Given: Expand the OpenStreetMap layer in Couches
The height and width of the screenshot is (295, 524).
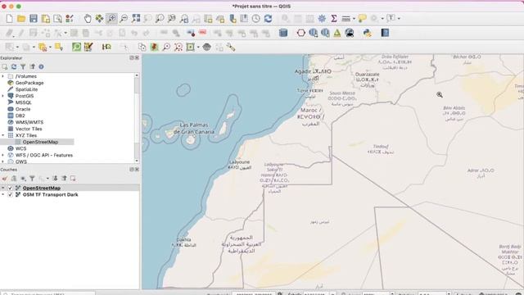Looking at the screenshot, I should [3, 188].
